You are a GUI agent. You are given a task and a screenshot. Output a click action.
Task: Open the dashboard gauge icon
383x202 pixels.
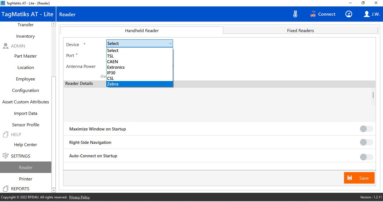tap(349, 14)
